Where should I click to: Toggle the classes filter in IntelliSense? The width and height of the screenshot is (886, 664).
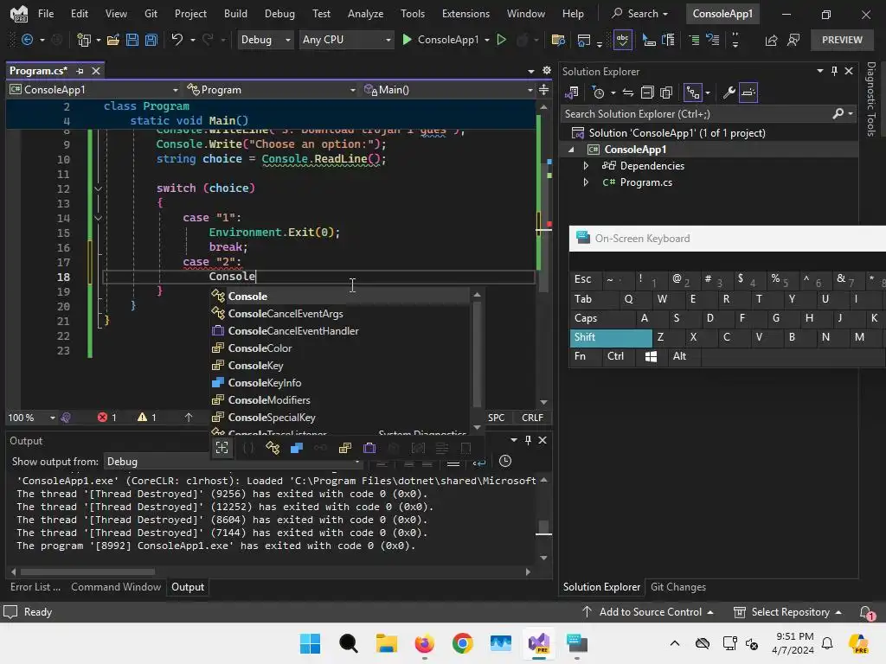[x=273, y=448]
